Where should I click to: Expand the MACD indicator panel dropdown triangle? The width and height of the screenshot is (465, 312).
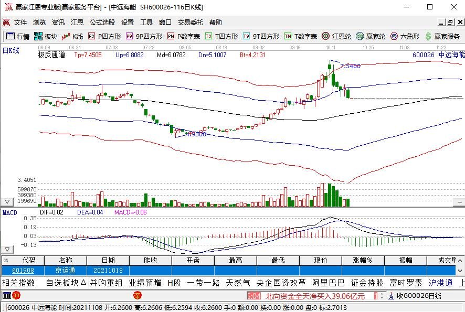[7, 250]
